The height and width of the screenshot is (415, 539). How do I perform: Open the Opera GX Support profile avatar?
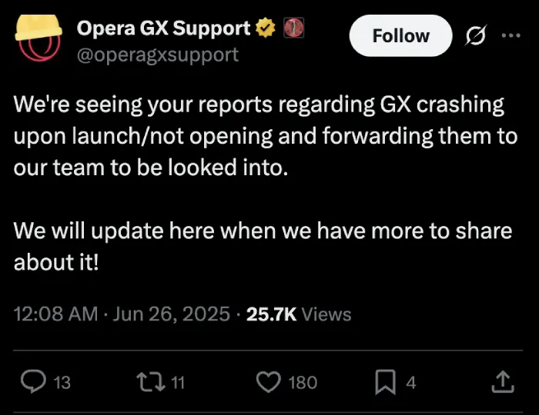click(x=38, y=38)
